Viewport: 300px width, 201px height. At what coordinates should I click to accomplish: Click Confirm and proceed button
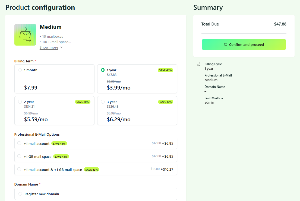click(x=244, y=44)
